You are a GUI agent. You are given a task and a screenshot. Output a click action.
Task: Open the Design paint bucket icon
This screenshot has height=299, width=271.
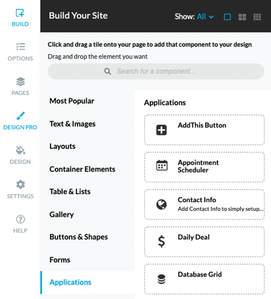pyautogui.click(x=20, y=150)
